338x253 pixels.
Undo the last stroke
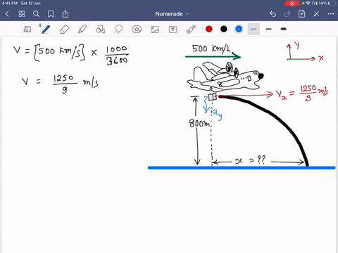click(x=273, y=14)
